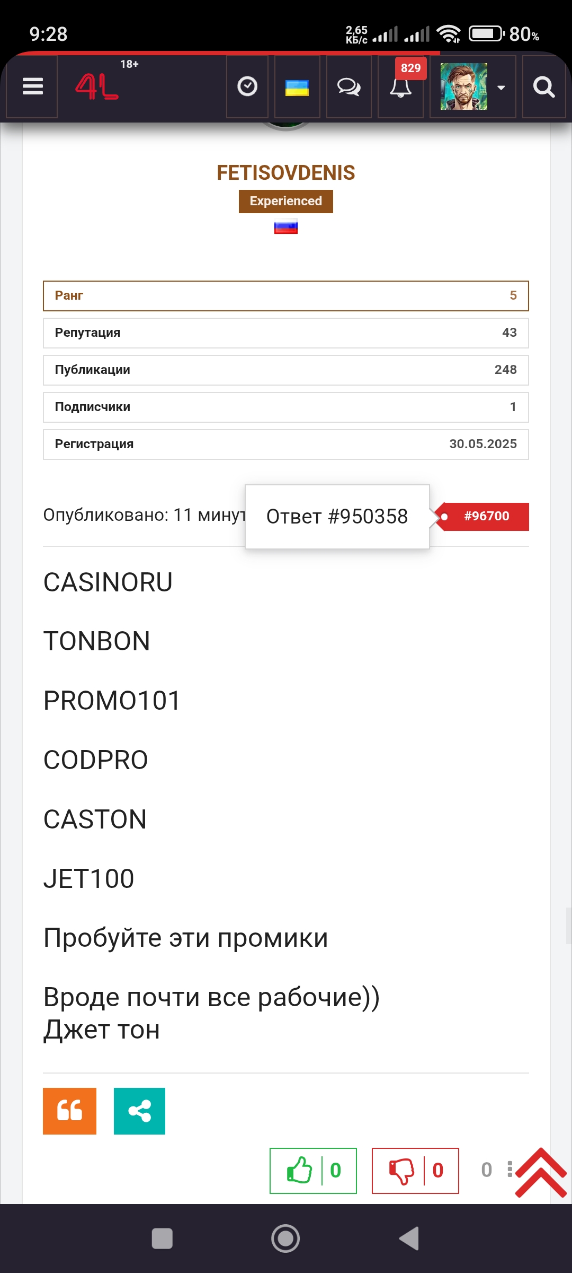This screenshot has width=572, height=1273.
Task: Expand the user avatar dropdown arrow
Action: (501, 88)
